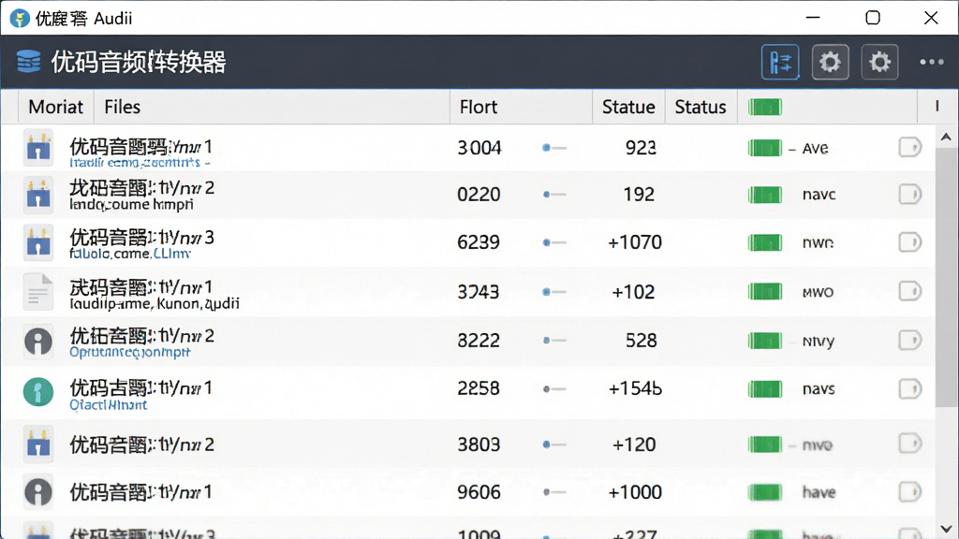Click the scrollbar down arrow
This screenshot has width=959, height=539.
click(946, 530)
